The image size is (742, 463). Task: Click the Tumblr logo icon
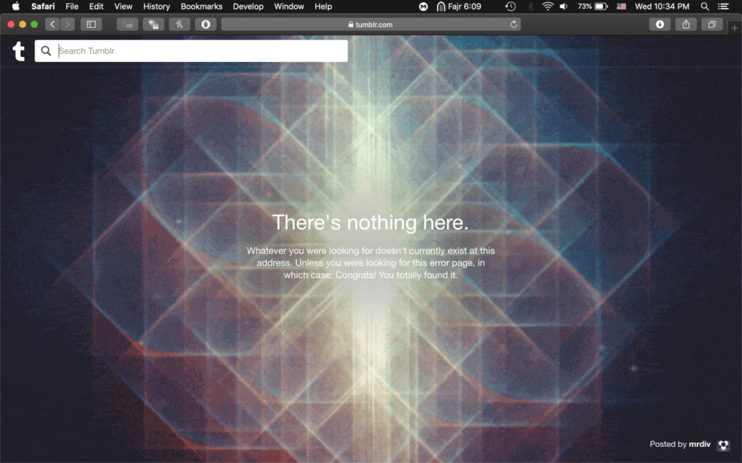19,51
